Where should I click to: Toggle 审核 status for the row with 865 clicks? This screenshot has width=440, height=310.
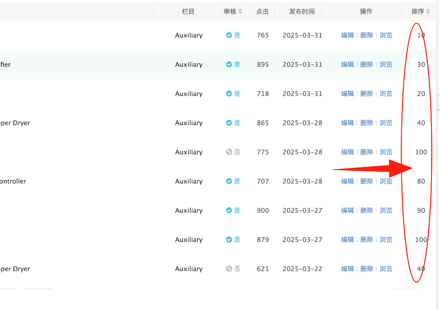[x=233, y=123]
